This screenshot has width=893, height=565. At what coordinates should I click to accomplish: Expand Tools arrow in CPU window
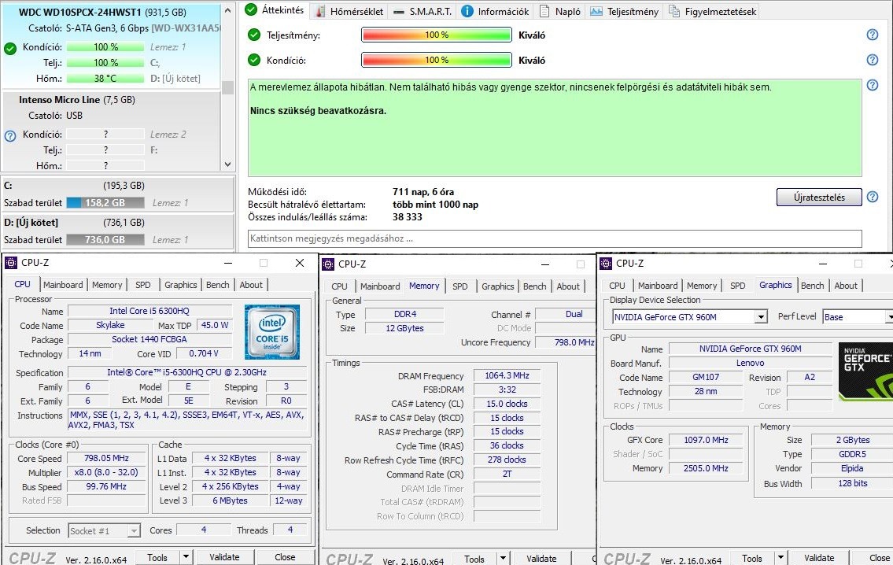point(186,557)
